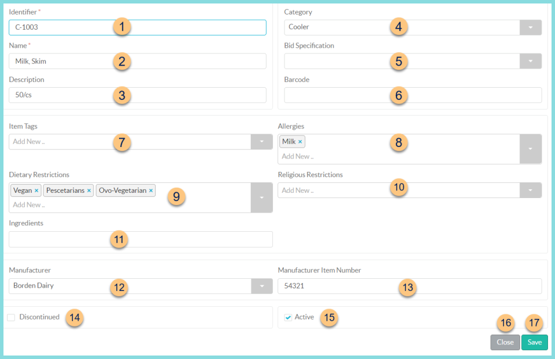Toggle the Discontinued checkbox

click(x=11, y=317)
